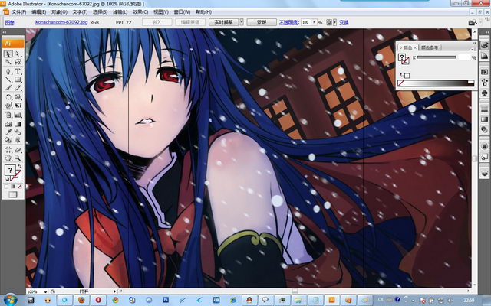Open the Brushes panel icon in dock
The height and width of the screenshot is (306, 491).
tap(484, 82)
